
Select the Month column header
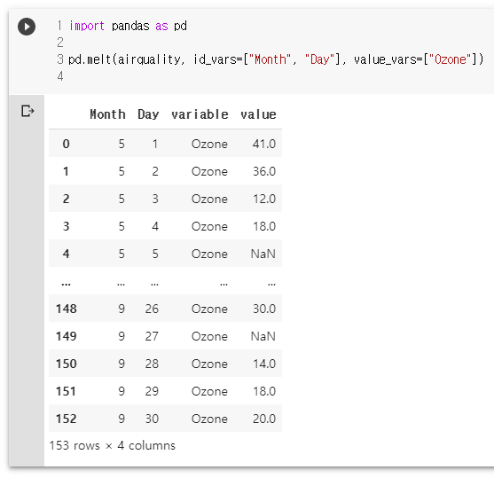107,114
